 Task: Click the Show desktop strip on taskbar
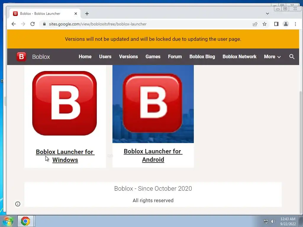coord(301,221)
